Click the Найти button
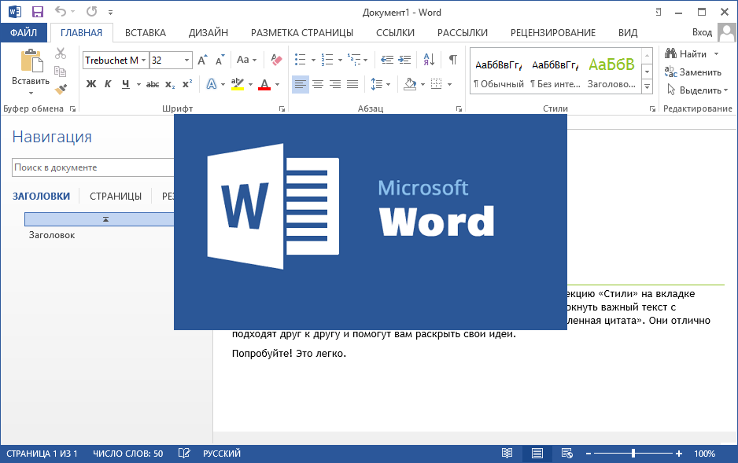The width and height of the screenshot is (738, 463). 686,54
